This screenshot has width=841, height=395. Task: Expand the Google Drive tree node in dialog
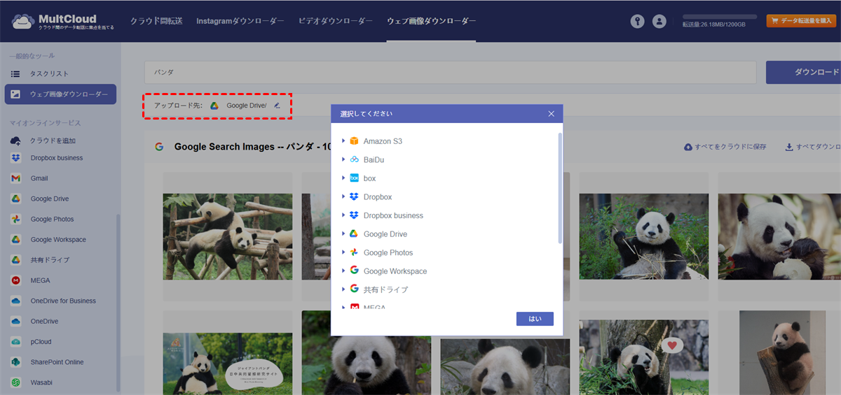(343, 234)
